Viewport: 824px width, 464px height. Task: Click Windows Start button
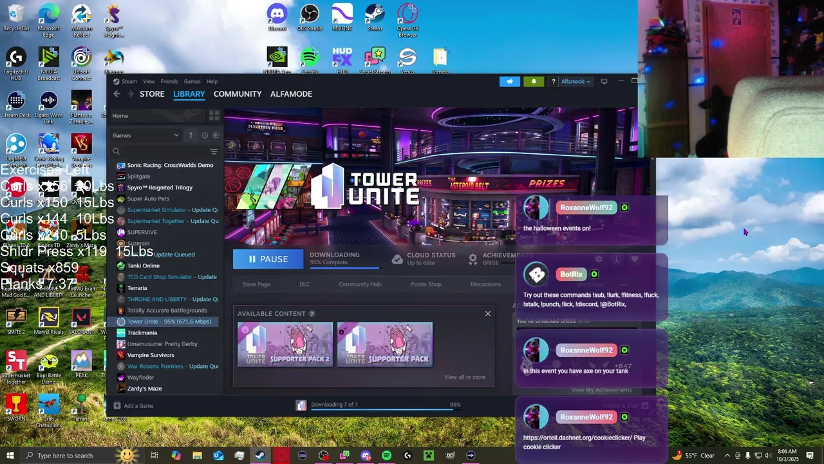[x=10, y=456]
